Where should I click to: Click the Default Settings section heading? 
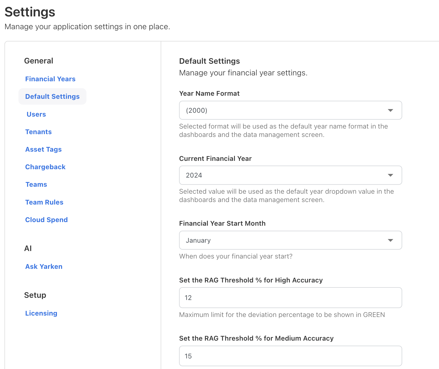coord(209,61)
